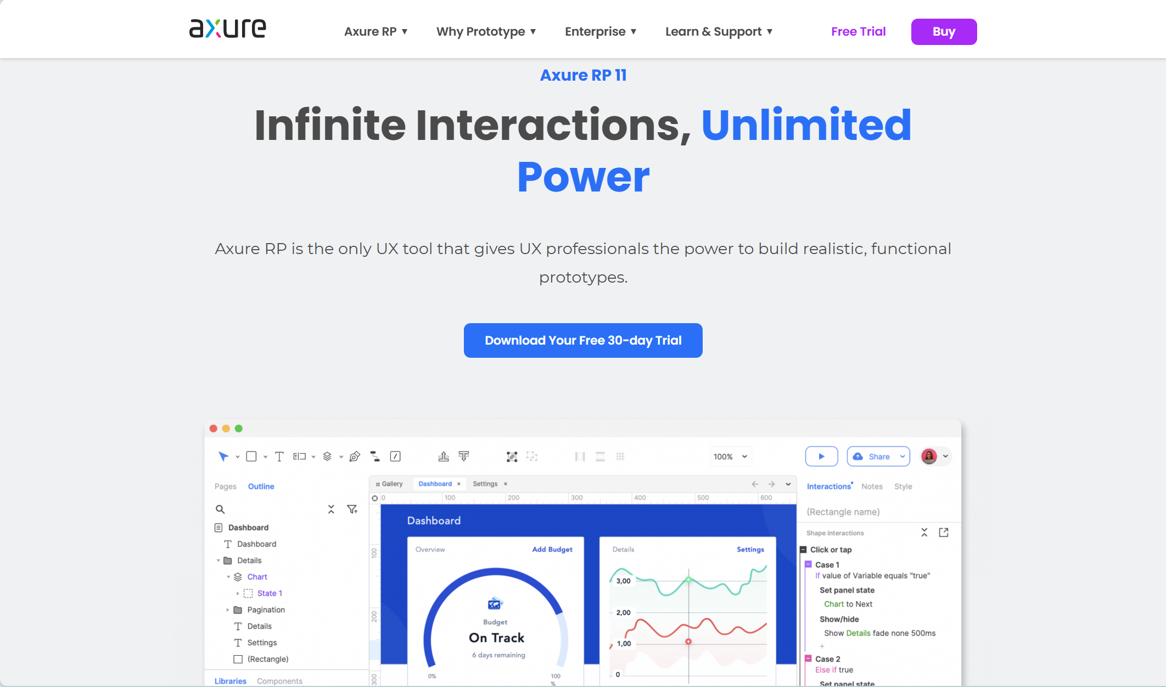Click the budget card icon in gauge
The image size is (1166, 687).
coord(495,604)
